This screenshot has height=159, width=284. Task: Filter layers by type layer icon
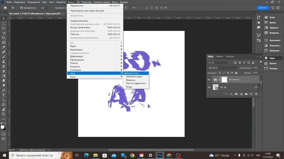pyautogui.click(x=244, y=63)
